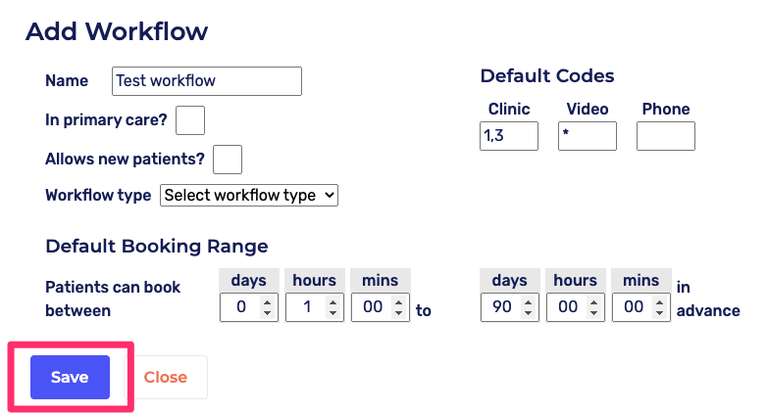767x413 pixels.
Task: Click the Clinic default code field
Action: pos(508,136)
